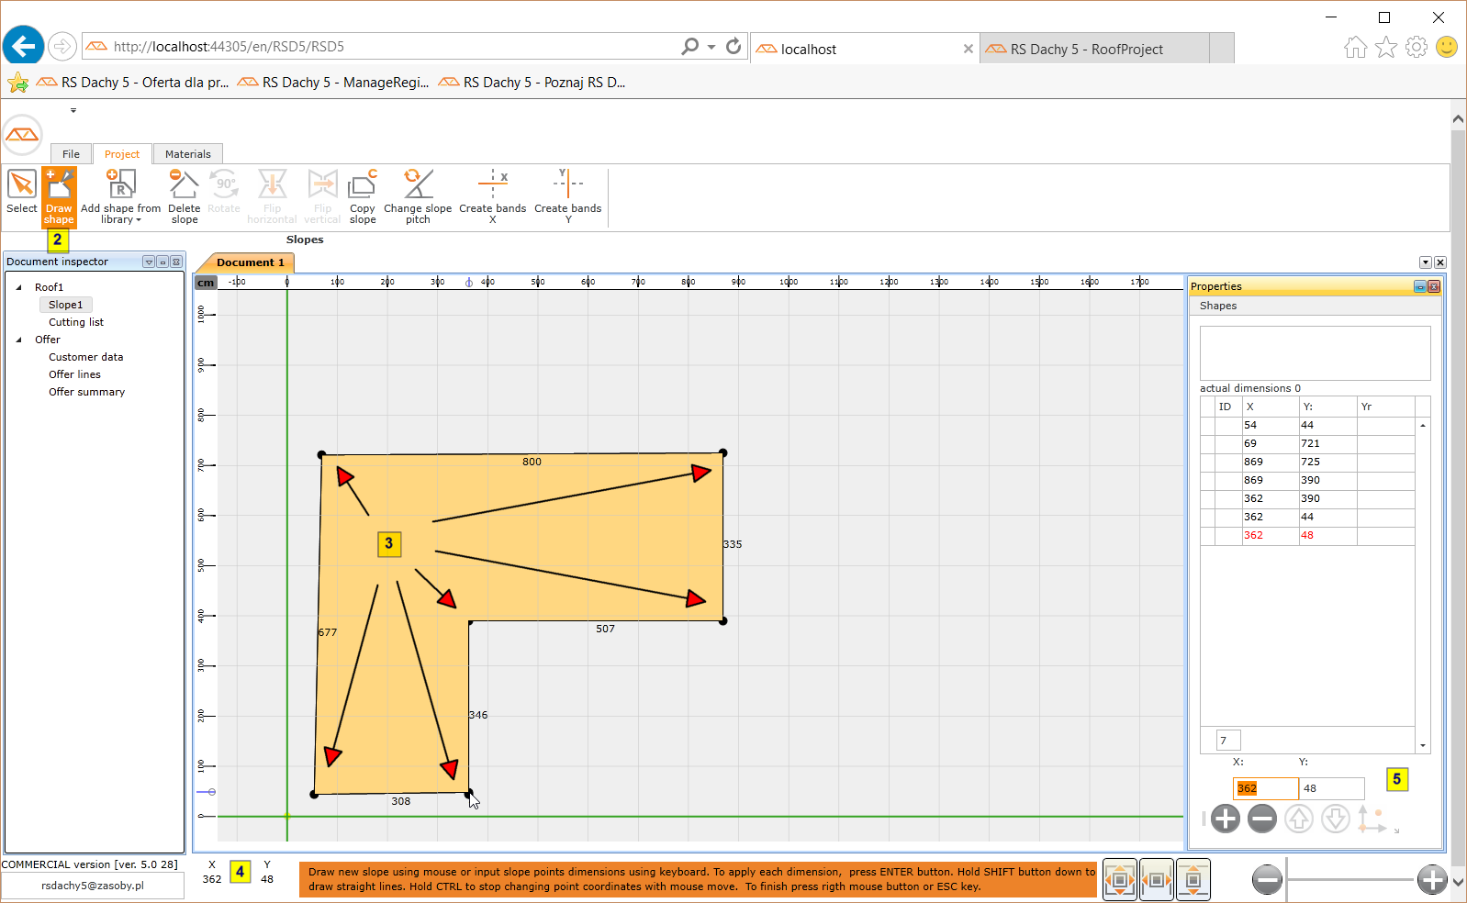Remove a point with the minus button in Properties

click(1262, 819)
